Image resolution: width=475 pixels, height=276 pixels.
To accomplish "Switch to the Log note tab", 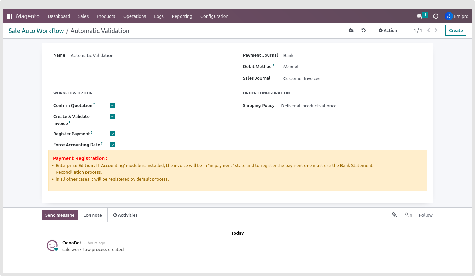I will [x=93, y=215].
